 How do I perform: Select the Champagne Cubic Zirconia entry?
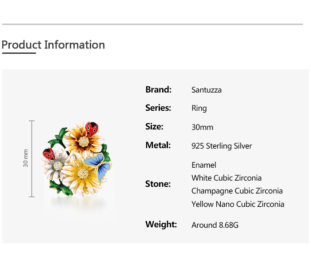(237, 191)
